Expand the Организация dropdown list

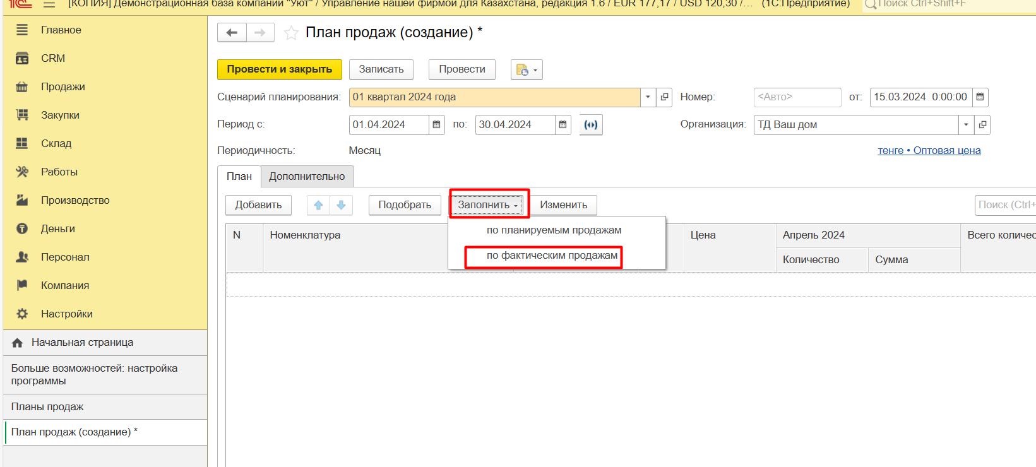[x=966, y=125]
